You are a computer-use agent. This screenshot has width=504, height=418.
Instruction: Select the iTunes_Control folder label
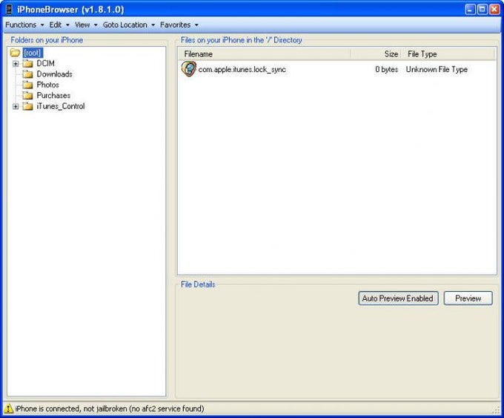61,106
